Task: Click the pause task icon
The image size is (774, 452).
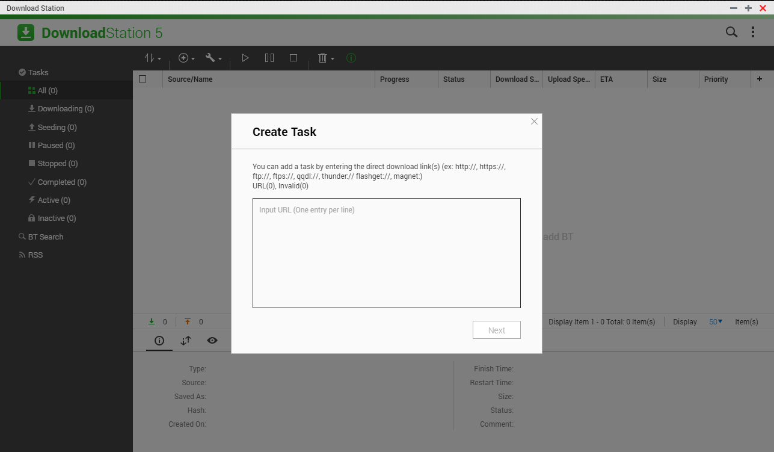Action: (x=269, y=58)
